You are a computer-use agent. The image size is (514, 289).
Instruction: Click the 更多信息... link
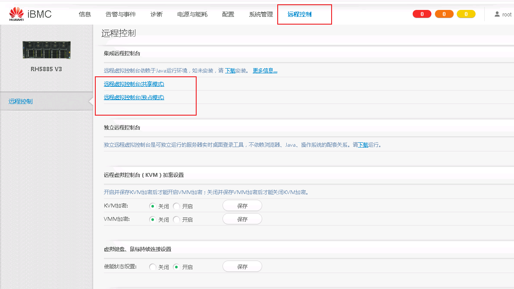(x=265, y=70)
